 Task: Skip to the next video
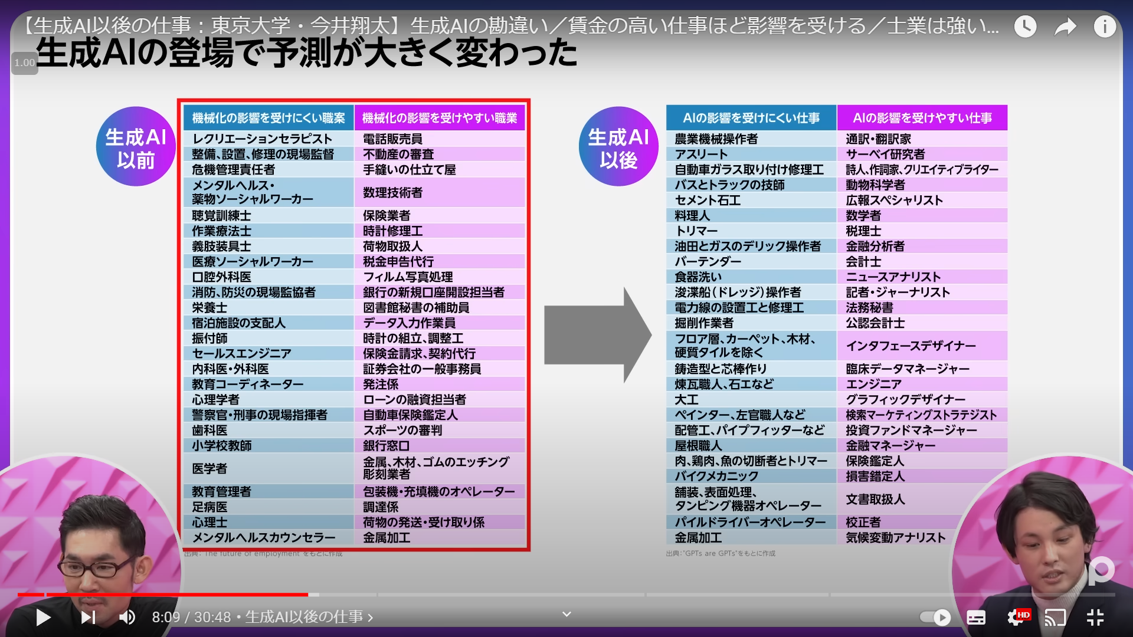(88, 618)
